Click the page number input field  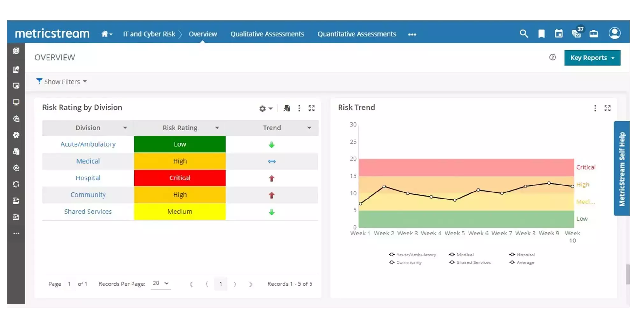coord(69,284)
